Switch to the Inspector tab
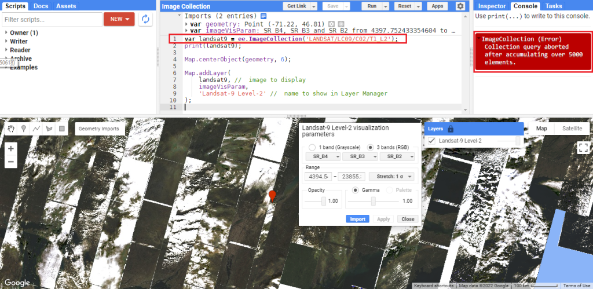Screen dimensions: 593x289 pyautogui.click(x=492, y=6)
